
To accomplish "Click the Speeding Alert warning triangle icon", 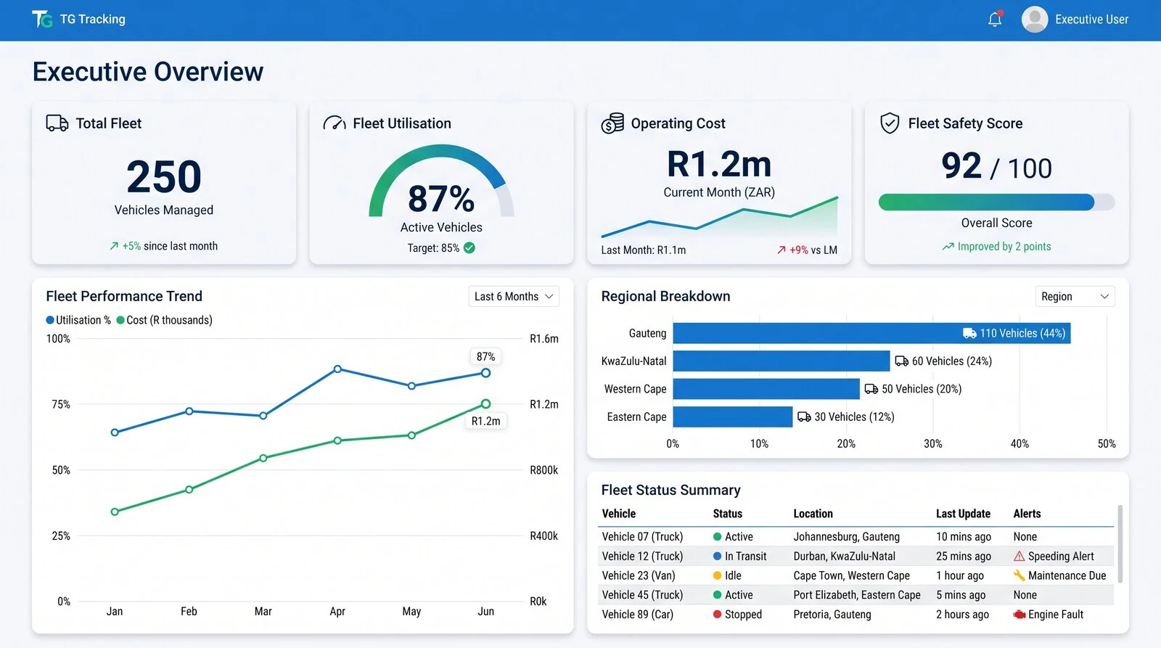I will tap(1019, 557).
